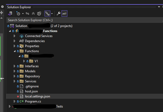This screenshot has height=112, width=163.
Task: Select the Interfaces folder
Action: (x=32, y=66)
